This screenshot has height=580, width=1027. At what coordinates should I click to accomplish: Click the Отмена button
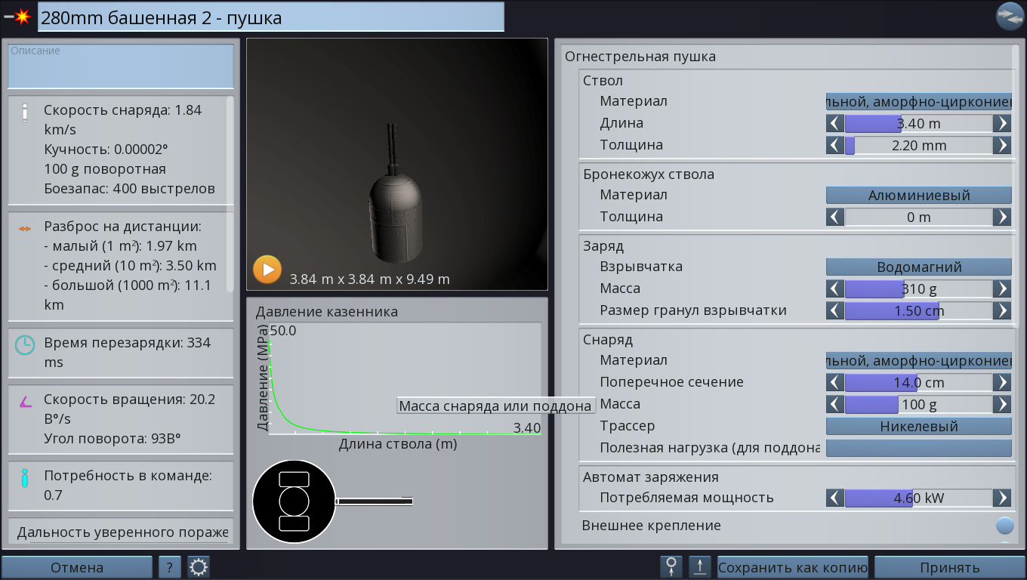(x=77, y=567)
